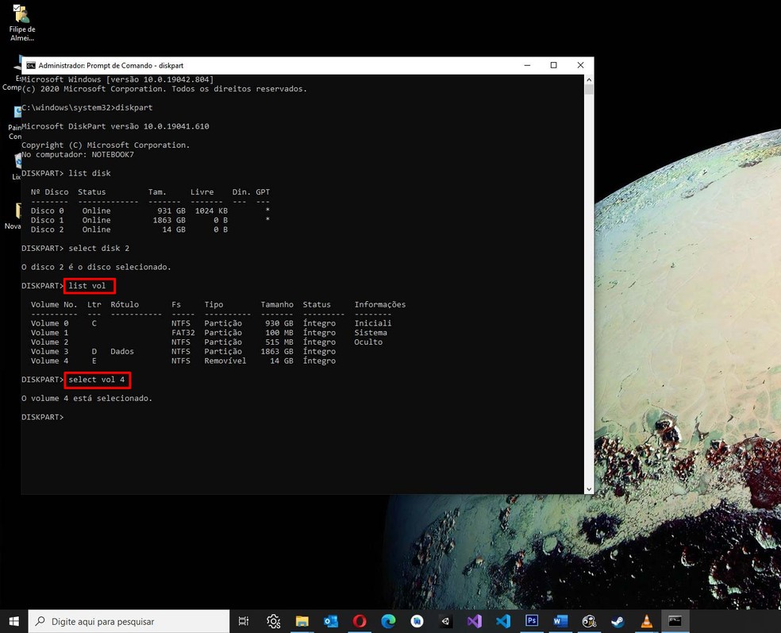Open Task View from the taskbar
The image size is (781, 633).
point(244,621)
